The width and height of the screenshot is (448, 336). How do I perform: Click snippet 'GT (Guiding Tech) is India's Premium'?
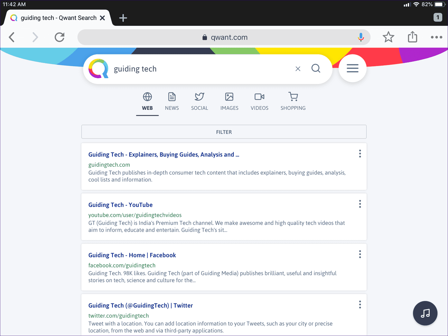pos(217,226)
